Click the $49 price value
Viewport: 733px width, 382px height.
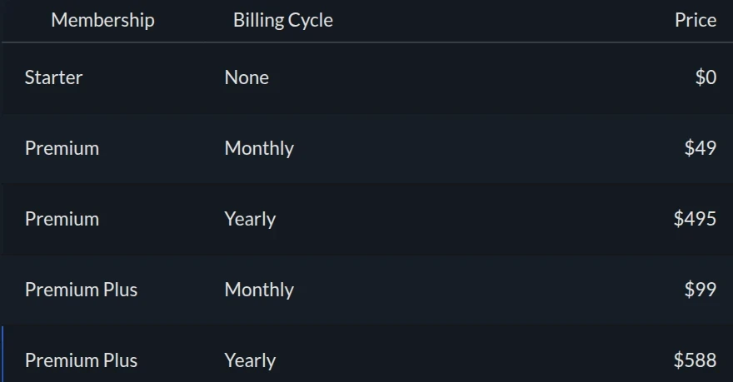[700, 148]
